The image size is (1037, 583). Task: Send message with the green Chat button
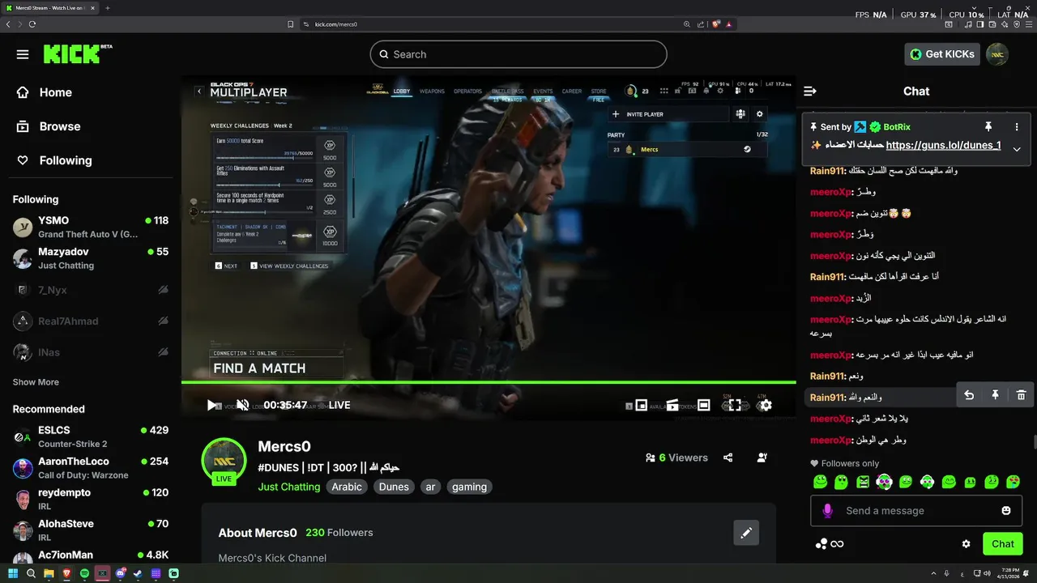[1002, 544]
